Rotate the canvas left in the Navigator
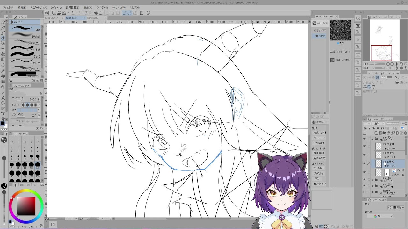The image size is (408, 229). tap(388, 68)
